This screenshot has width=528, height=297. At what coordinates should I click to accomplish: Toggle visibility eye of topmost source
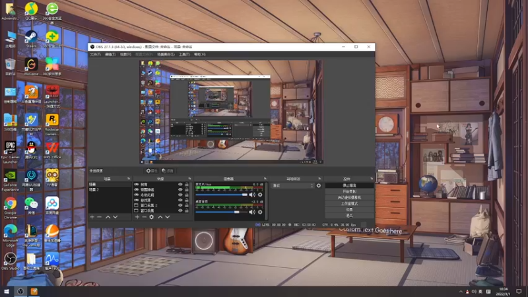(180, 185)
